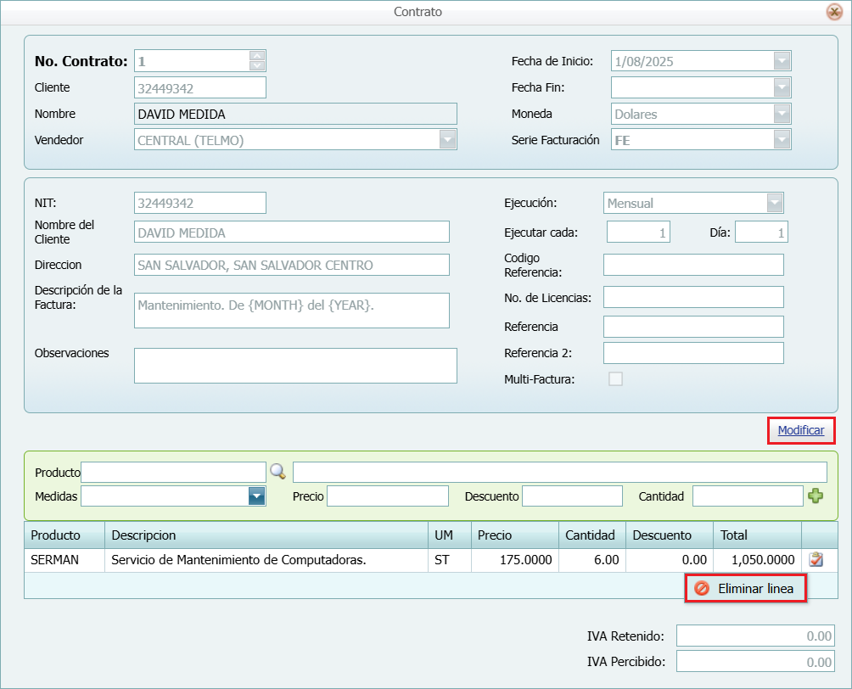Increase the No. Contrato number with up arrow

(258, 56)
